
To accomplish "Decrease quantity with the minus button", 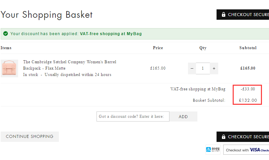I will coord(192,68).
